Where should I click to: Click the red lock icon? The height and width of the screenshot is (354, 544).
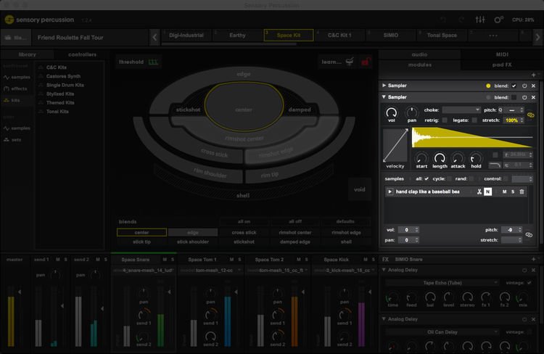[365, 62]
